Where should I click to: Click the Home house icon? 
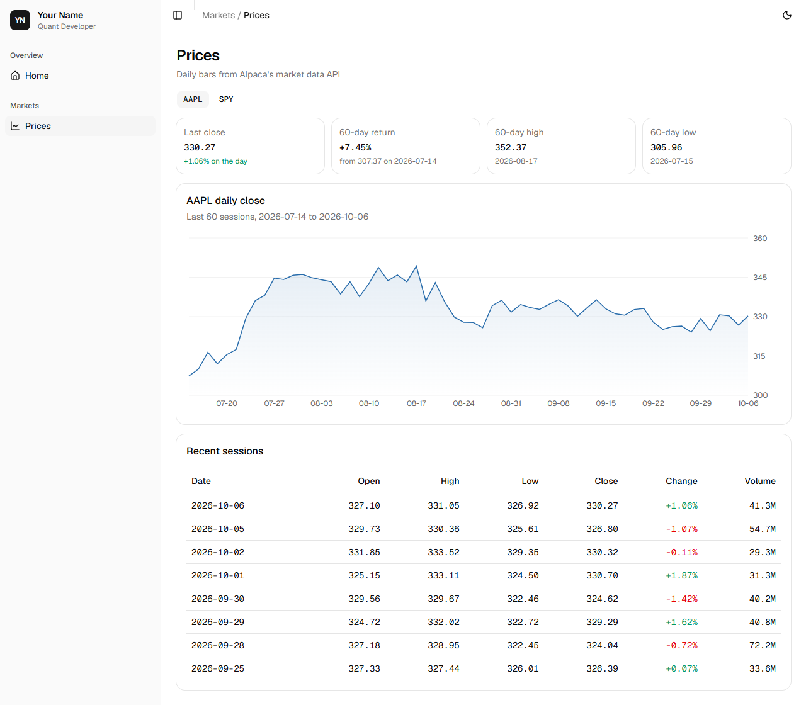[x=15, y=76]
